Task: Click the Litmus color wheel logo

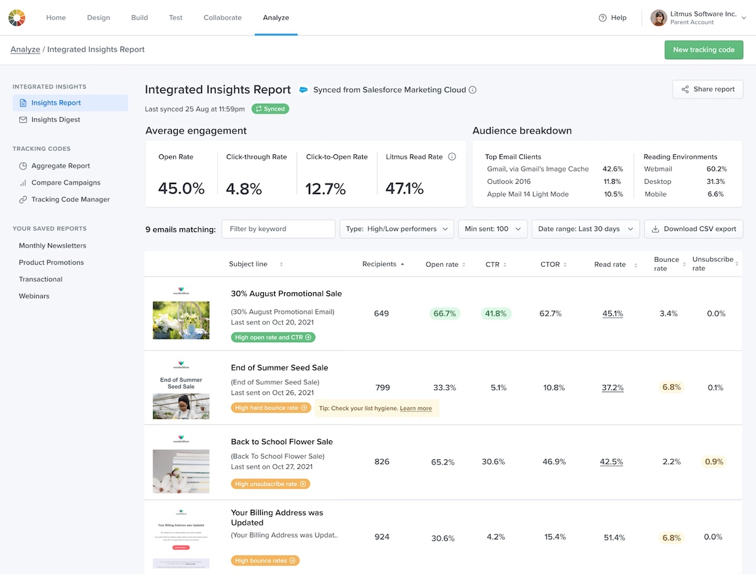Action: point(17,18)
